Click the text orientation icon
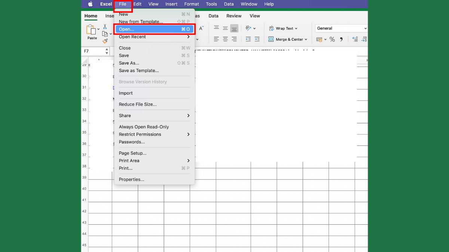449x252 pixels. point(248,28)
